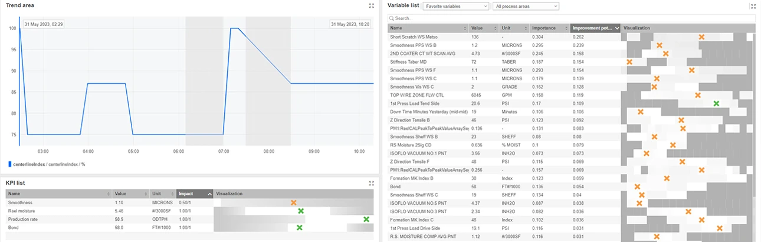
Task: Select the Reel moisture row in KPI list
Action: pos(189,211)
